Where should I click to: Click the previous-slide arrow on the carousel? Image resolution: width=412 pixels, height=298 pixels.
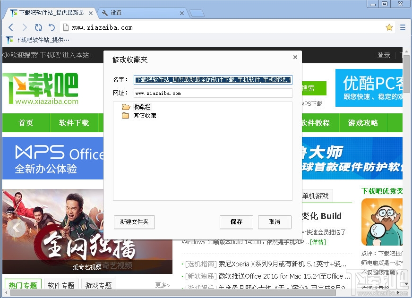17,228
